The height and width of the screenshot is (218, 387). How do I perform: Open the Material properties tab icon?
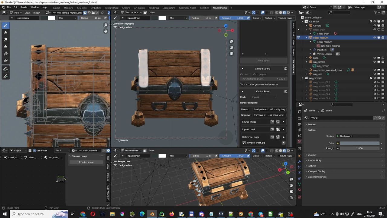pyautogui.click(x=299, y=190)
